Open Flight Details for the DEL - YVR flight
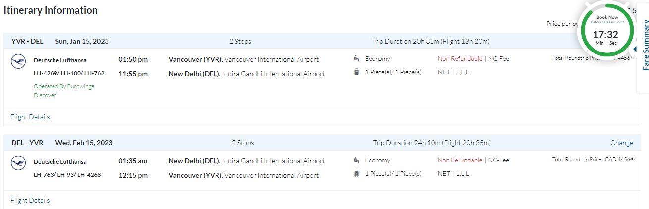This screenshot has width=649, height=209. coord(30,200)
